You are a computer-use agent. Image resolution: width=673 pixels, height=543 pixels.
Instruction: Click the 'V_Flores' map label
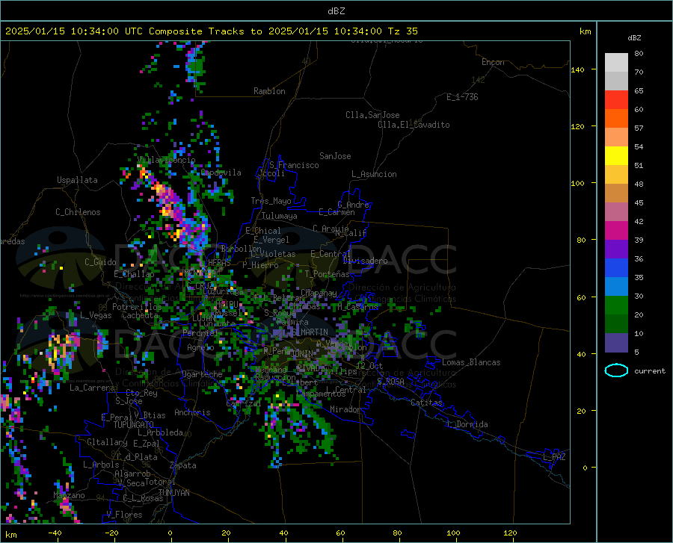click(124, 515)
